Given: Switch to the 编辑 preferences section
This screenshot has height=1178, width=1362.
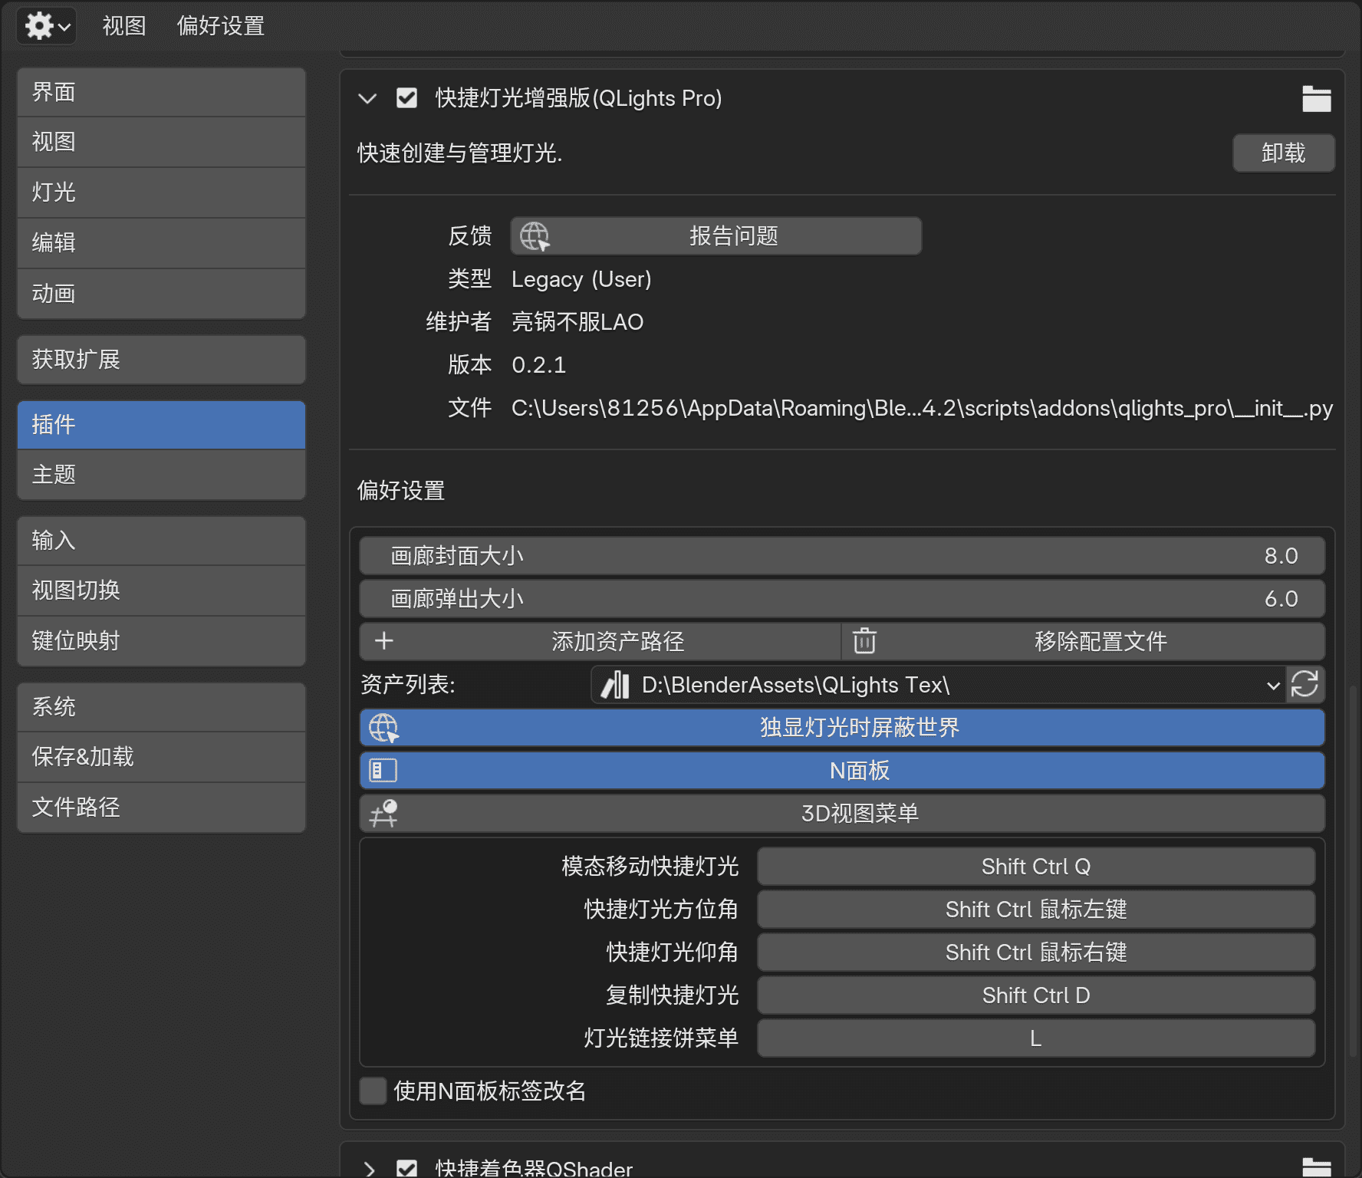Looking at the screenshot, I should click(x=161, y=243).
